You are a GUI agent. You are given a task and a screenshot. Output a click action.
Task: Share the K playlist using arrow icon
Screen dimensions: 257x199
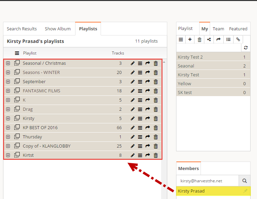148,100
